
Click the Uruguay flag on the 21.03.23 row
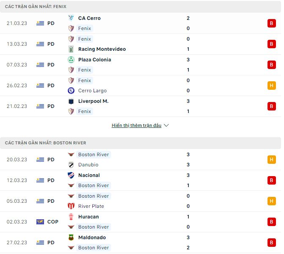tap(40, 23)
